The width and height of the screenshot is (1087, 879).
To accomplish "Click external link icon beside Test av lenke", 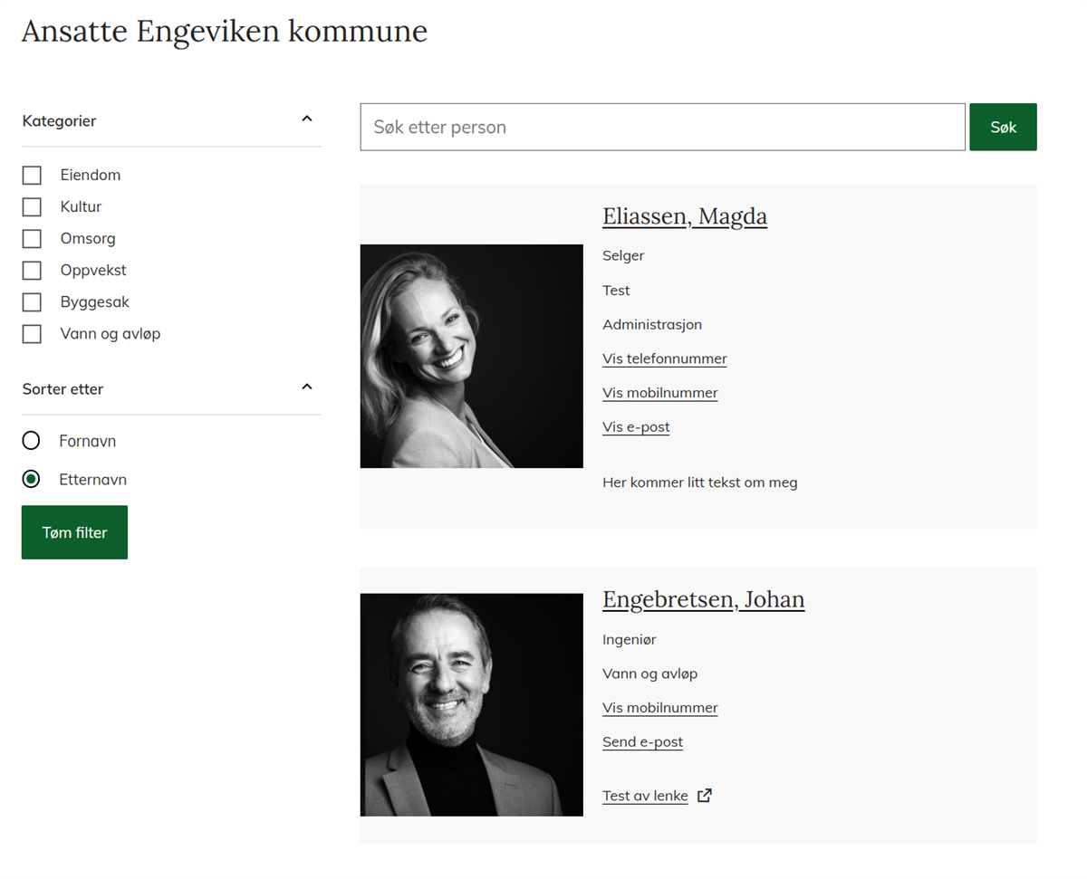I will tap(705, 796).
